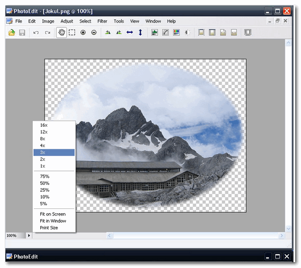Open zoom menu via arrow beside 100%

[x=29, y=235]
